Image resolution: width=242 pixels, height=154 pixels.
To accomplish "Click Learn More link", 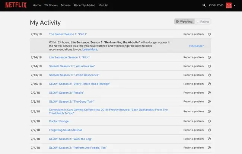I will (x=90, y=49).
